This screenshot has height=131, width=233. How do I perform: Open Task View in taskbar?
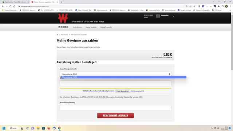coord(22,128)
